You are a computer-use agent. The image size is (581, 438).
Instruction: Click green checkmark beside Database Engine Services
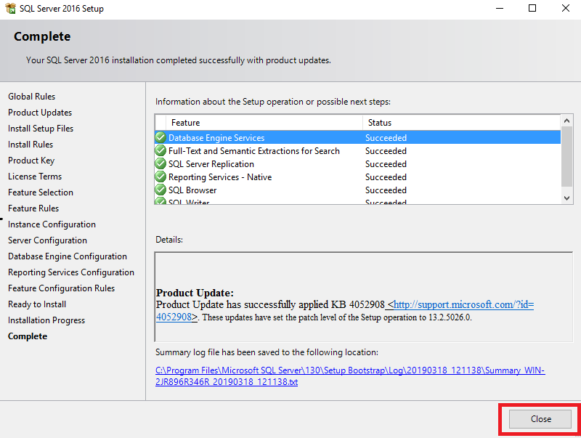tap(161, 137)
